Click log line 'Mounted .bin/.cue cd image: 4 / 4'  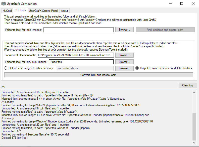(76, 115)
